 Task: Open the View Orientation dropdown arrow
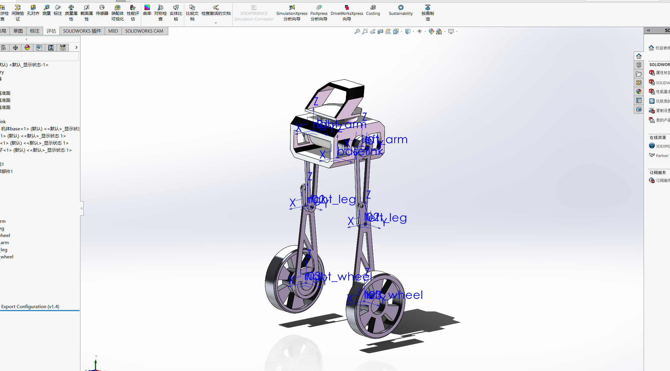(x=401, y=31)
